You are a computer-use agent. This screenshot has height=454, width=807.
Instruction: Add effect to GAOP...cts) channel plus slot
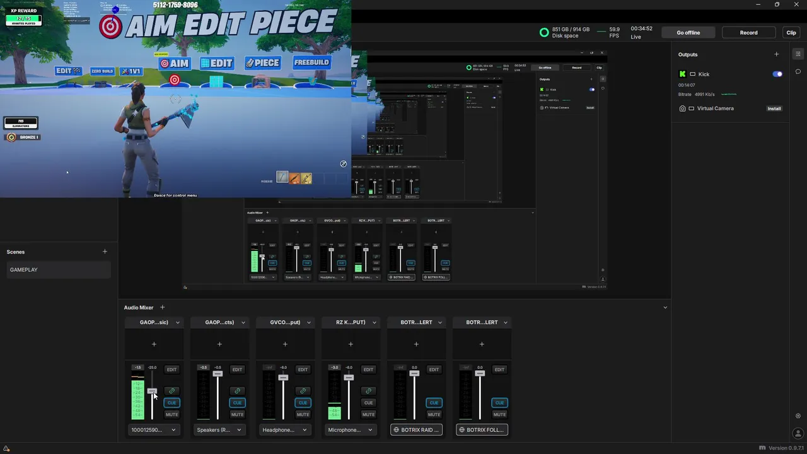[219, 344]
